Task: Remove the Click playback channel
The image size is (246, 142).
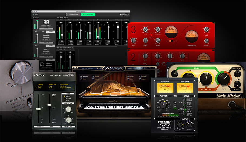Action: pos(74,50)
